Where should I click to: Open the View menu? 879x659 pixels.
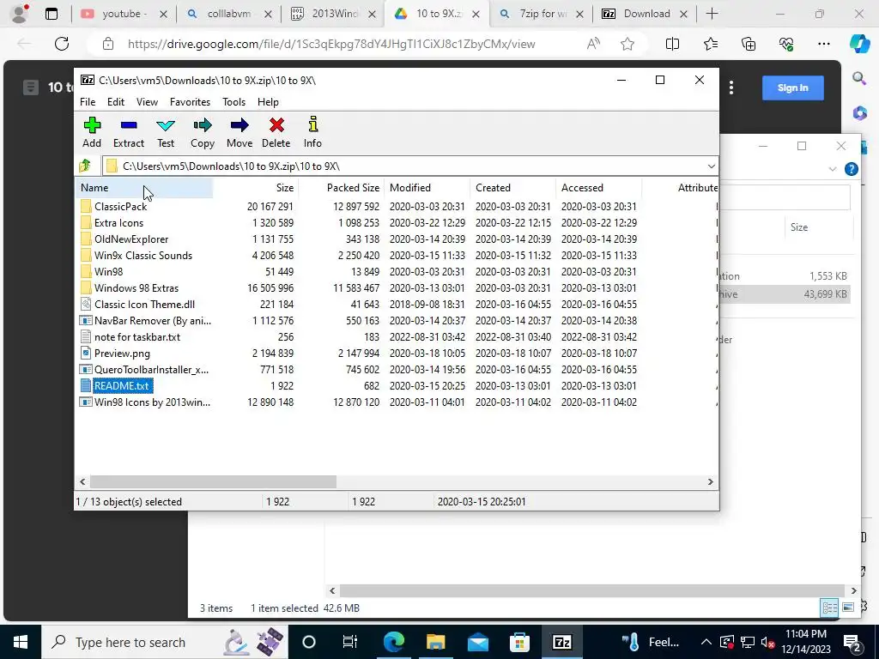click(147, 102)
